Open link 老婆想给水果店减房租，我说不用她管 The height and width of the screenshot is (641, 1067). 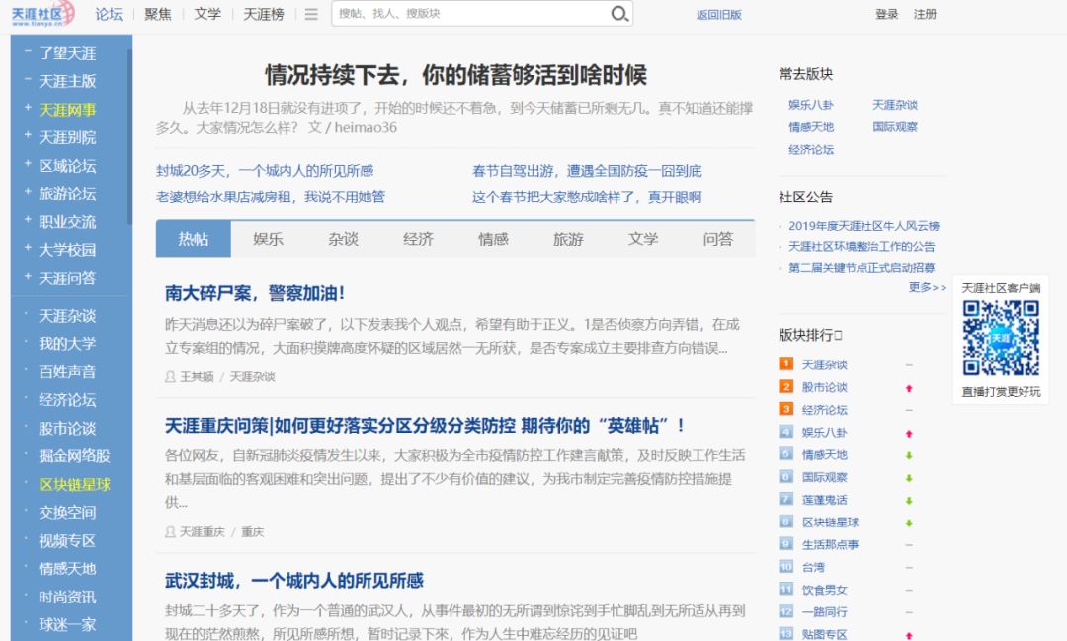271,198
